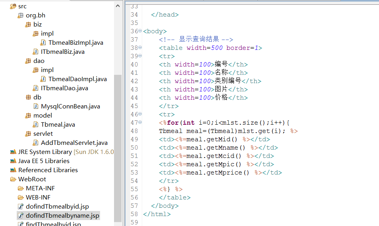Image resolution: width=379 pixels, height=226 pixels.
Task: Select the org.bh package label
Action: tap(35, 15)
